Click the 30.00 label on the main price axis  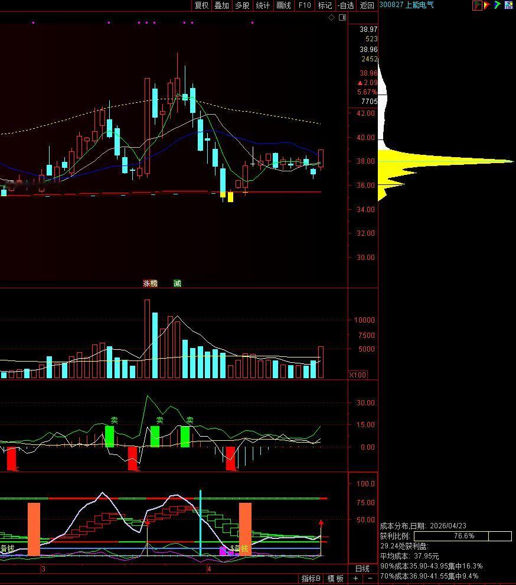[366, 257]
